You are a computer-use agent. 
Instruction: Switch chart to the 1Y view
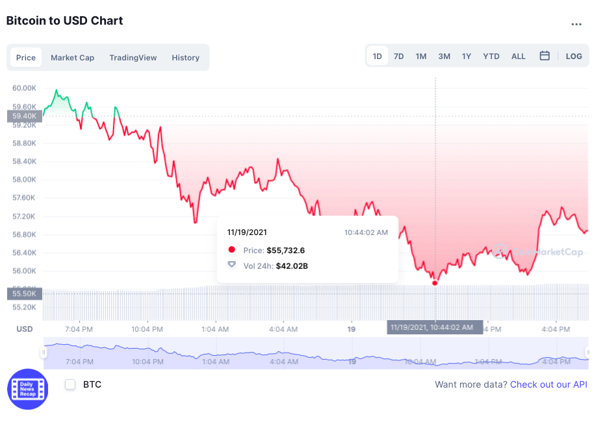pos(466,56)
